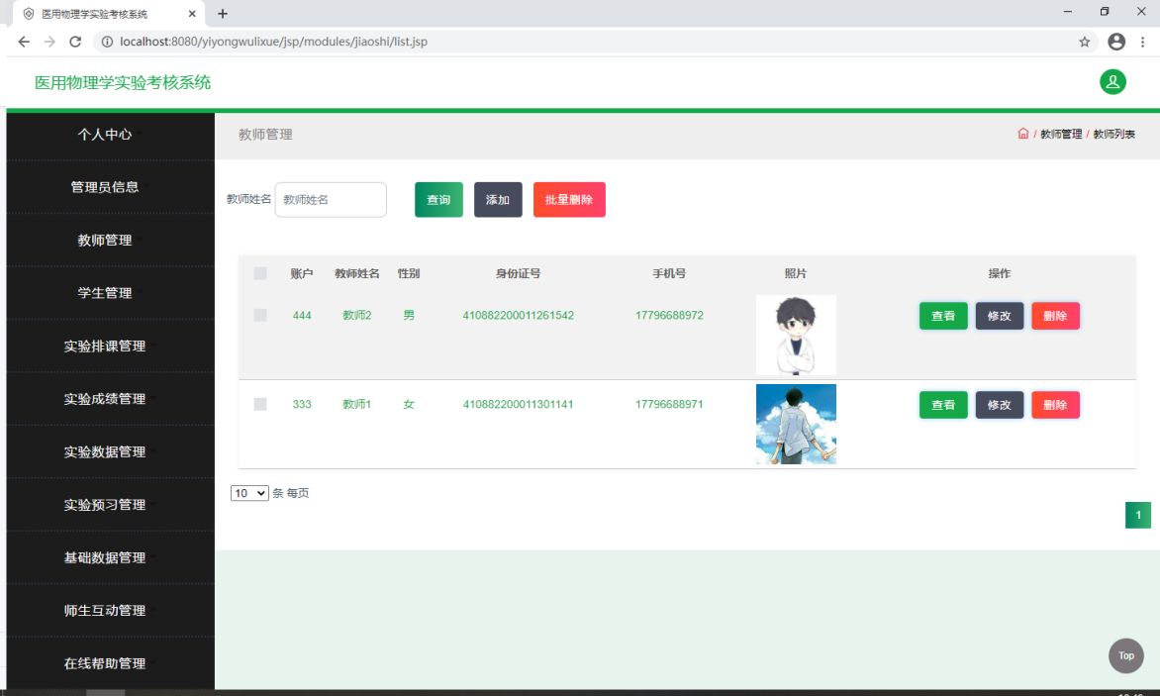Click the home icon in breadcrumb
Screen dimensions: 1160x696
click(1022, 134)
